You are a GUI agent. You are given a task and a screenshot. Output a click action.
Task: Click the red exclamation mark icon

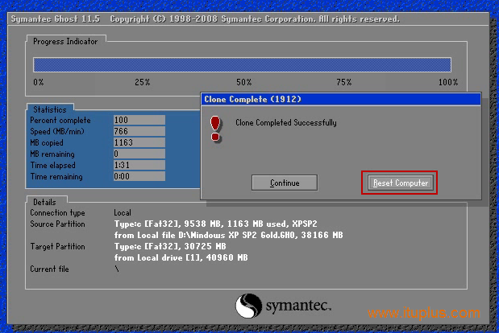coord(215,129)
